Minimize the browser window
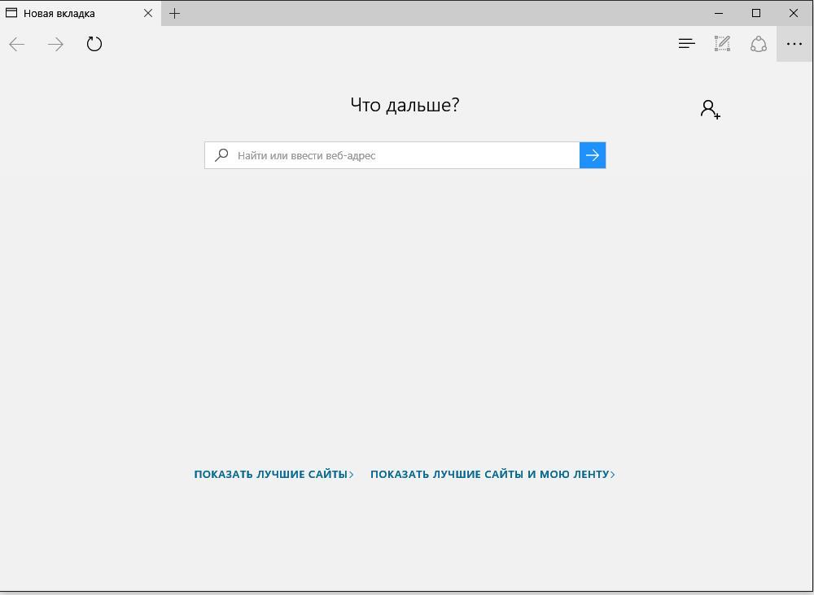Screen dimensions: 814x595 click(x=720, y=13)
